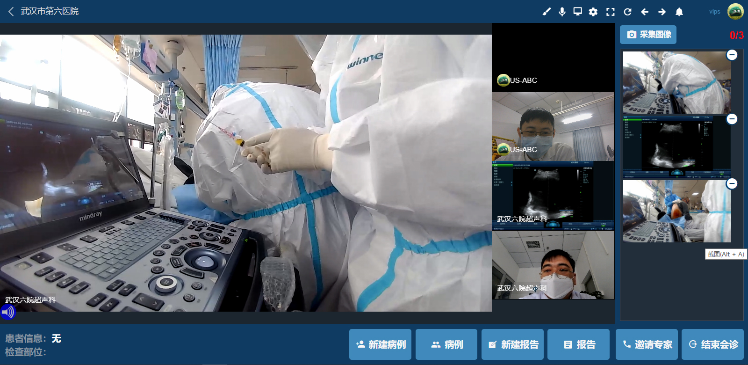Image resolution: width=748 pixels, height=365 pixels.
Task: Remove the first captured thumbnail
Action: pos(732,55)
